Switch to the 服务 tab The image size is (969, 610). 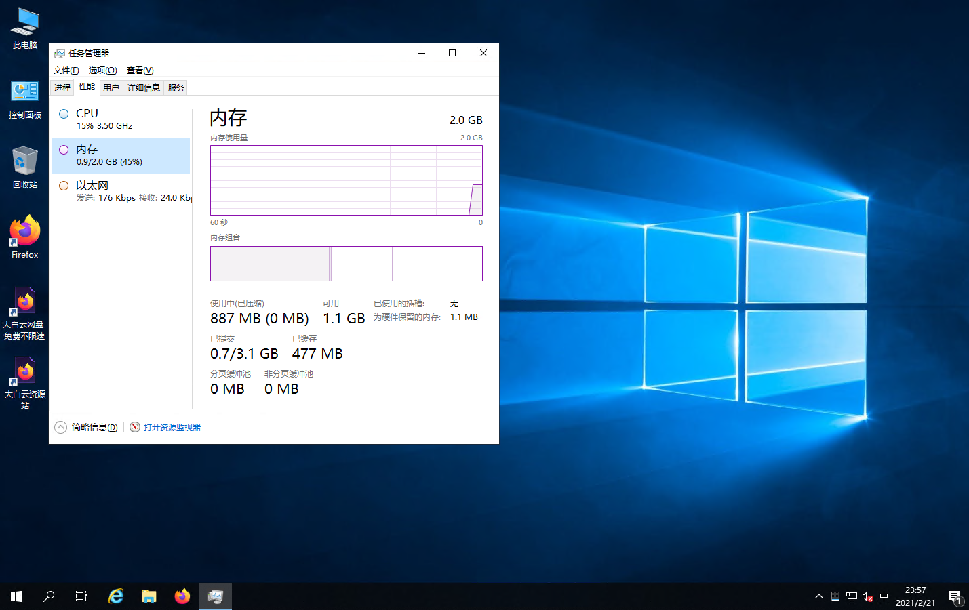point(176,87)
